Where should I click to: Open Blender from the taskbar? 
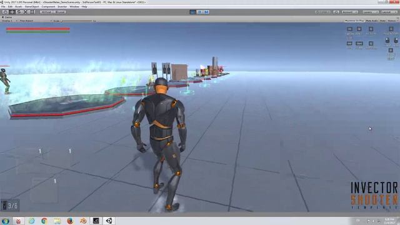[83, 221]
